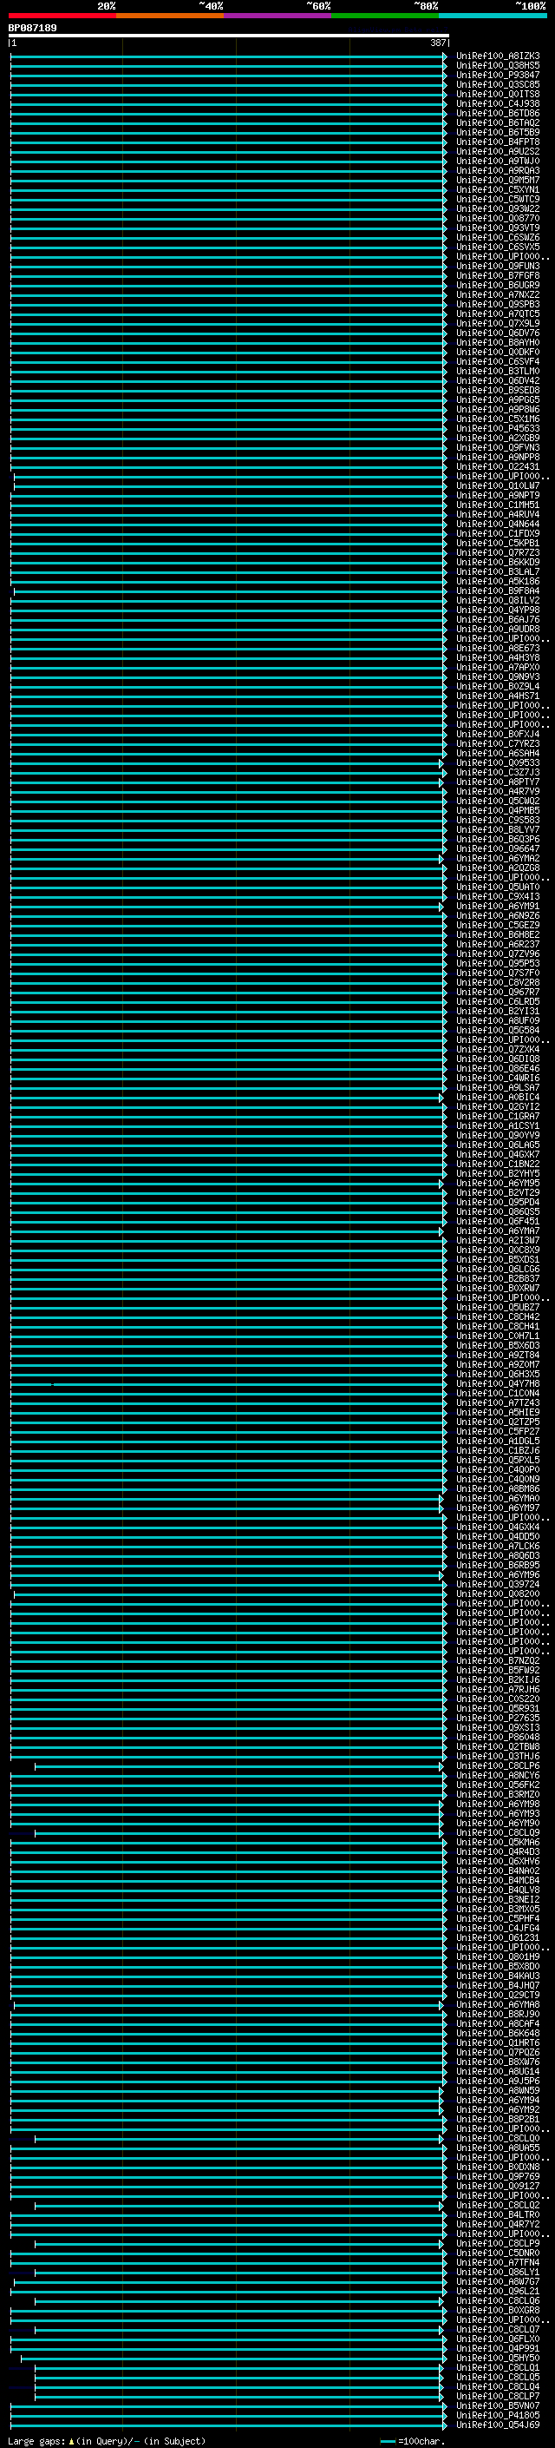Select hit UniRef100_P41805
This screenshot has height=2448, width=555.
pos(498,2415)
